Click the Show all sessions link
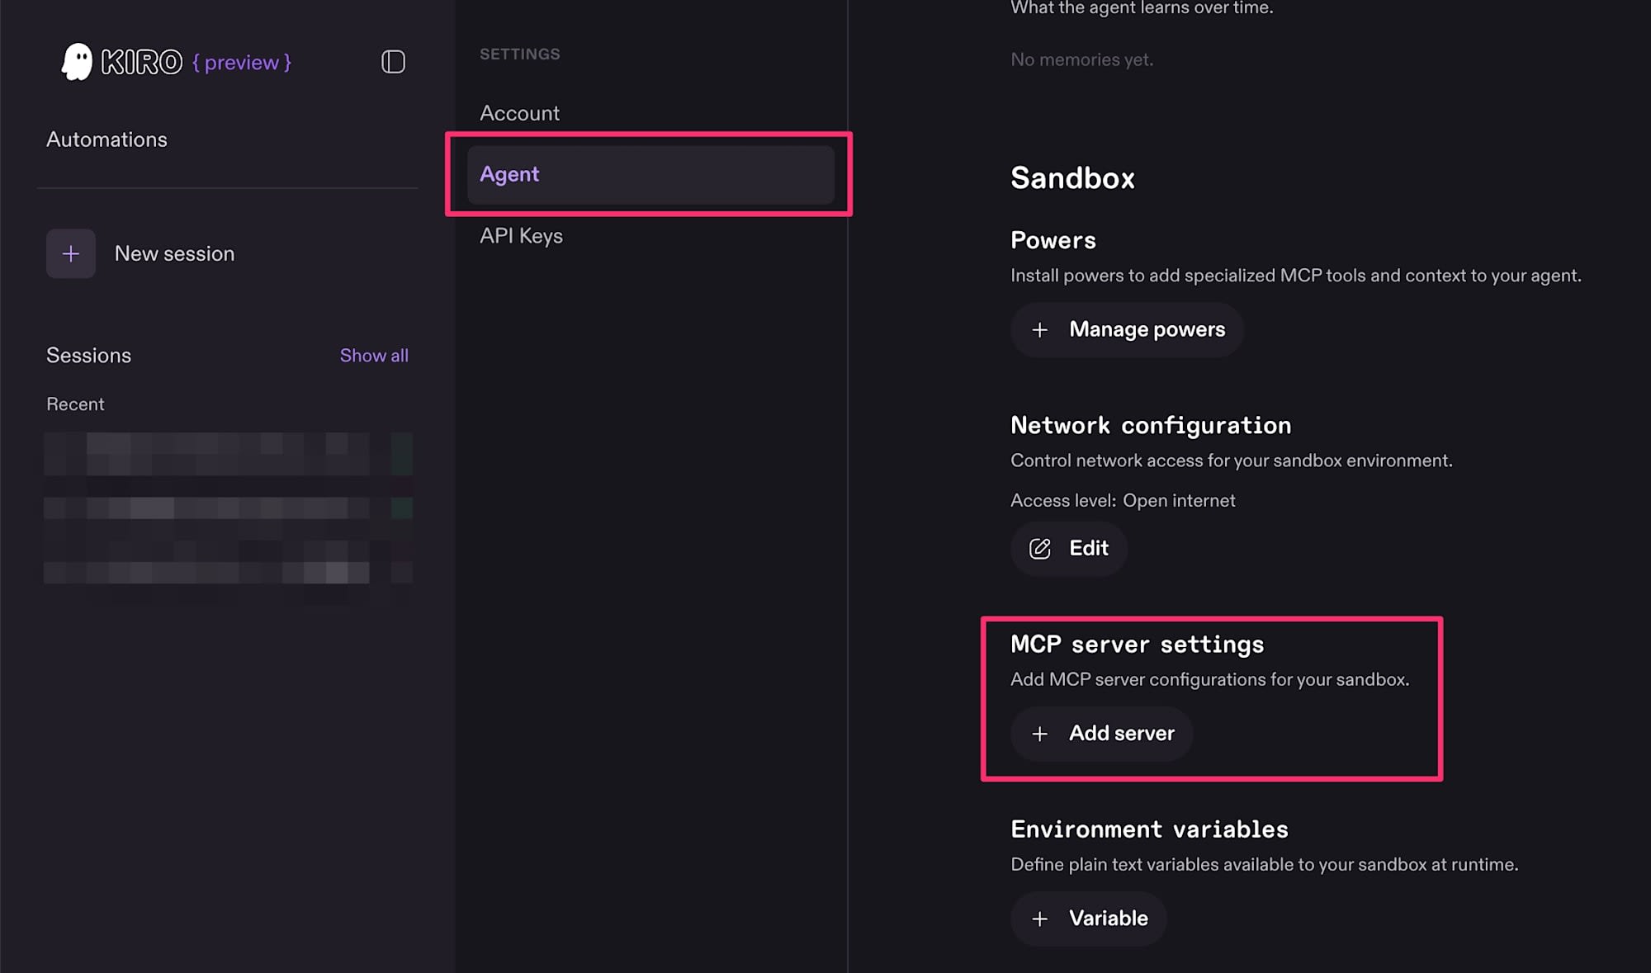1651x973 pixels. (x=374, y=356)
